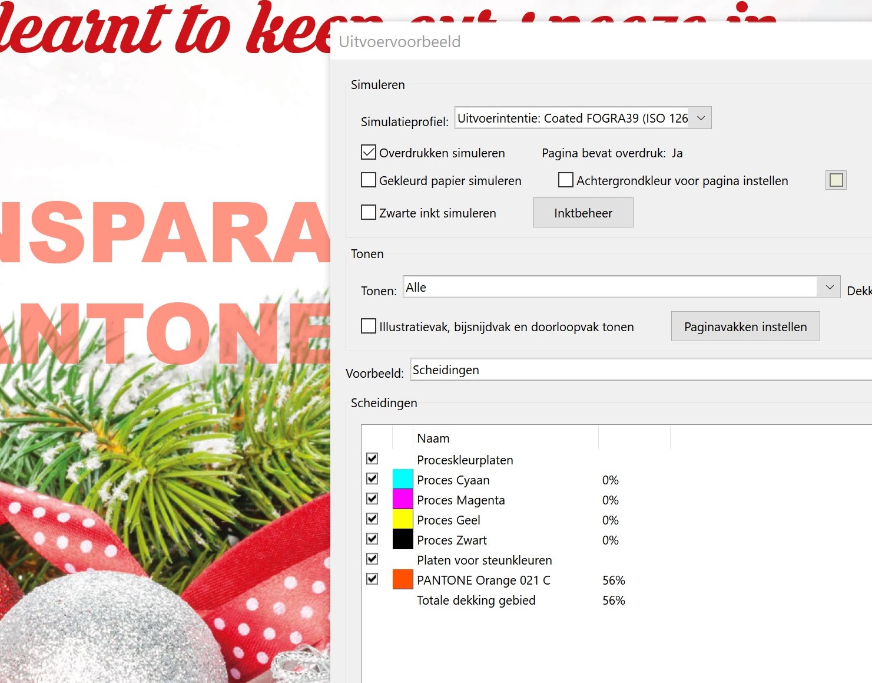
Task: Click the Uitvoervoorbeeld dialog title
Action: [x=400, y=42]
